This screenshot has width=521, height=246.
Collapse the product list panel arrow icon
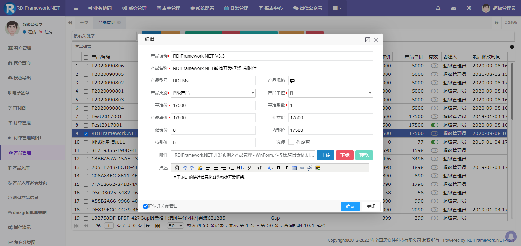tap(512, 47)
